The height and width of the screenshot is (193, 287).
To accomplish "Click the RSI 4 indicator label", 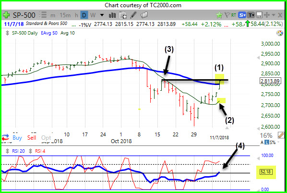I will point(40,151).
